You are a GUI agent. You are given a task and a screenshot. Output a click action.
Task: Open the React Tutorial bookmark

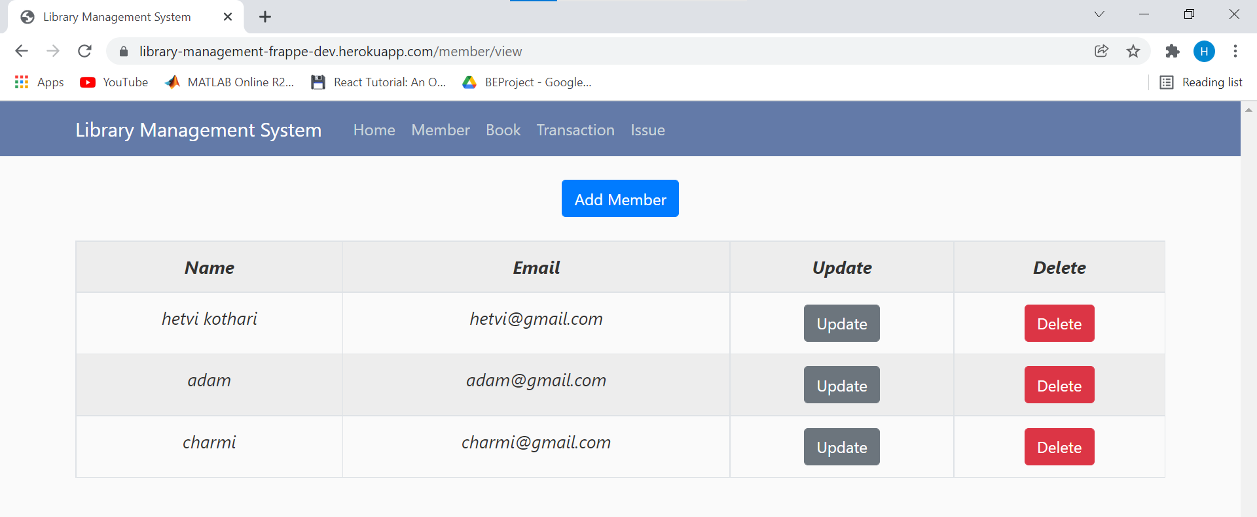pyautogui.click(x=378, y=82)
